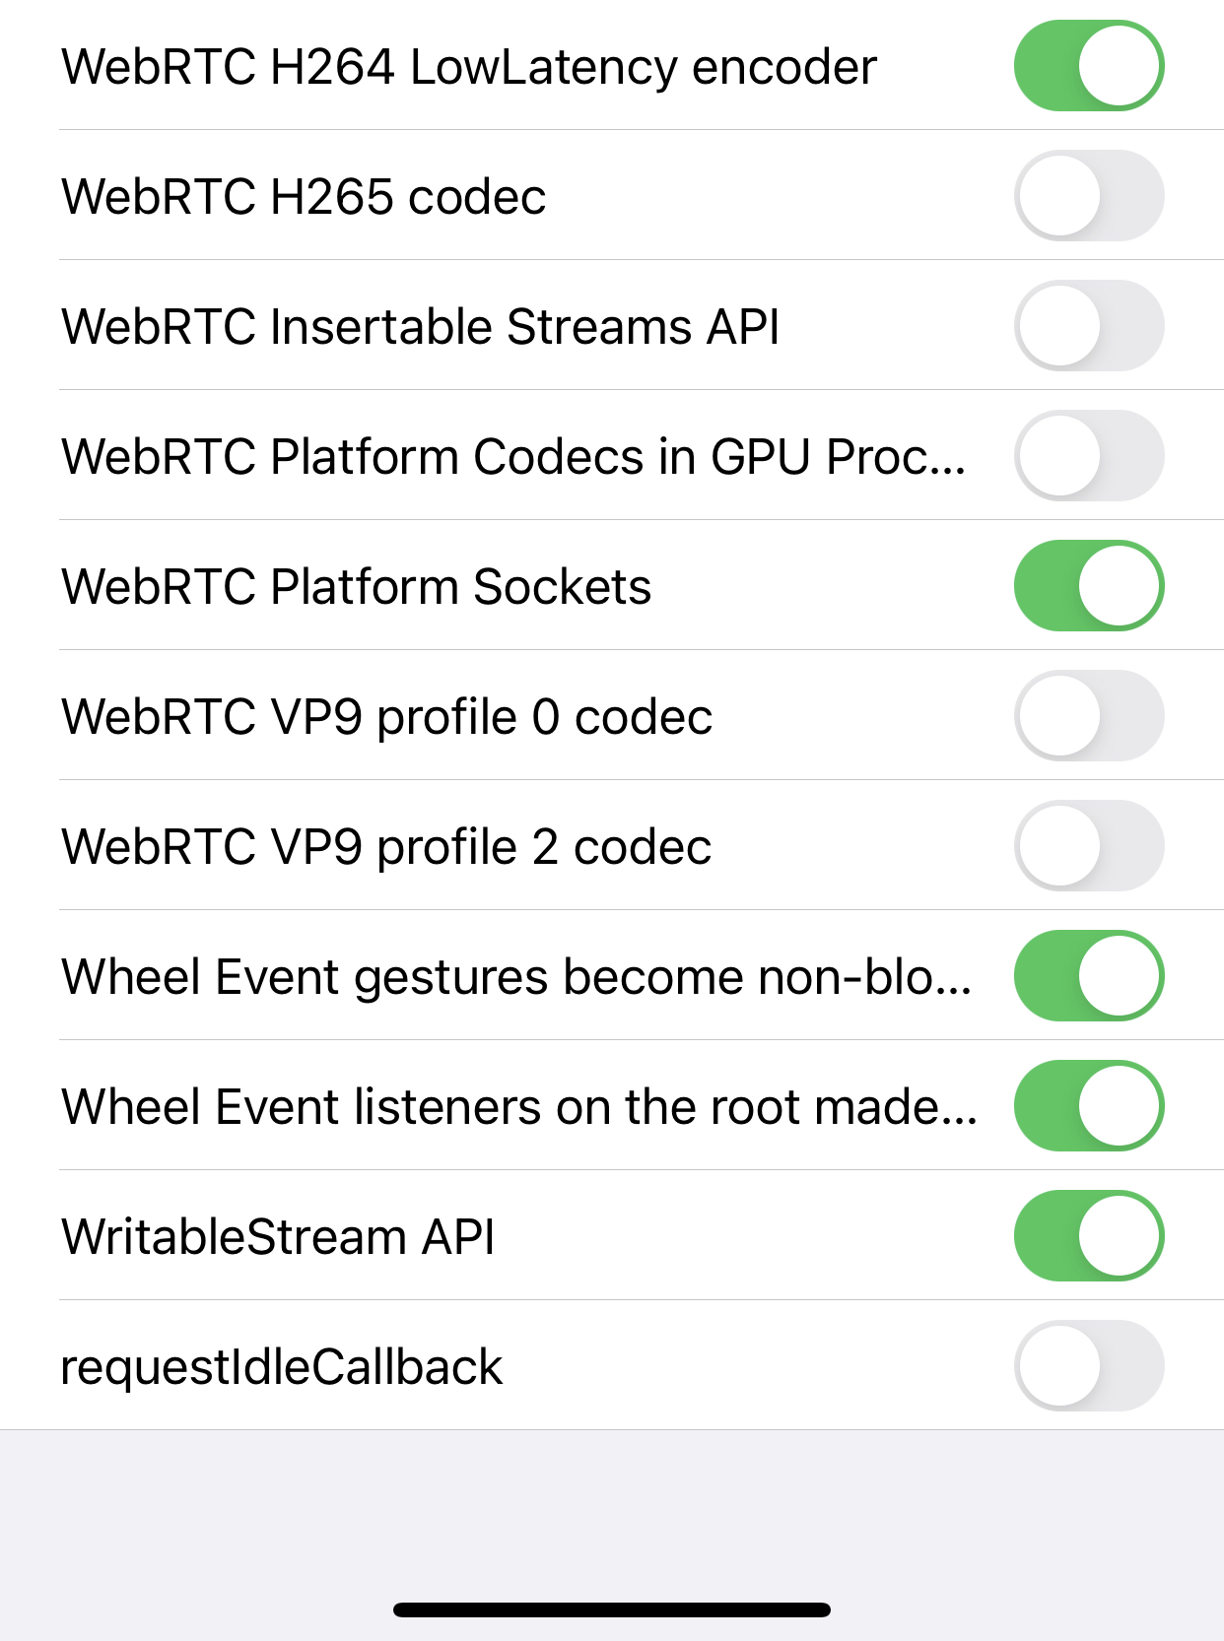Enable WebRTC VP9 profile 0 codec
1224x1641 pixels.
[1089, 716]
